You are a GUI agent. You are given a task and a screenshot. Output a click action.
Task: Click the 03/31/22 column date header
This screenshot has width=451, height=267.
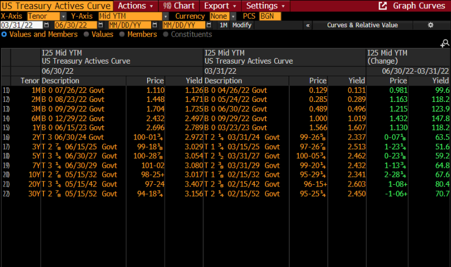220,71
